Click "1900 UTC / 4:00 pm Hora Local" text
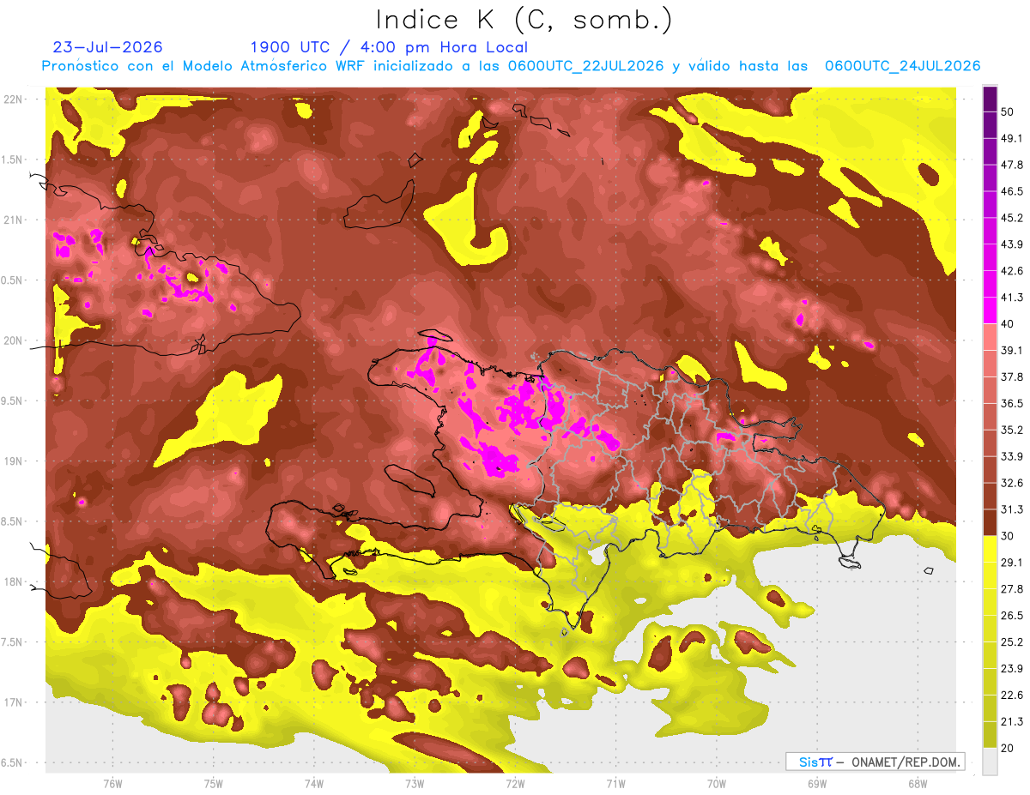This screenshot has width=1030, height=795. pyautogui.click(x=389, y=47)
